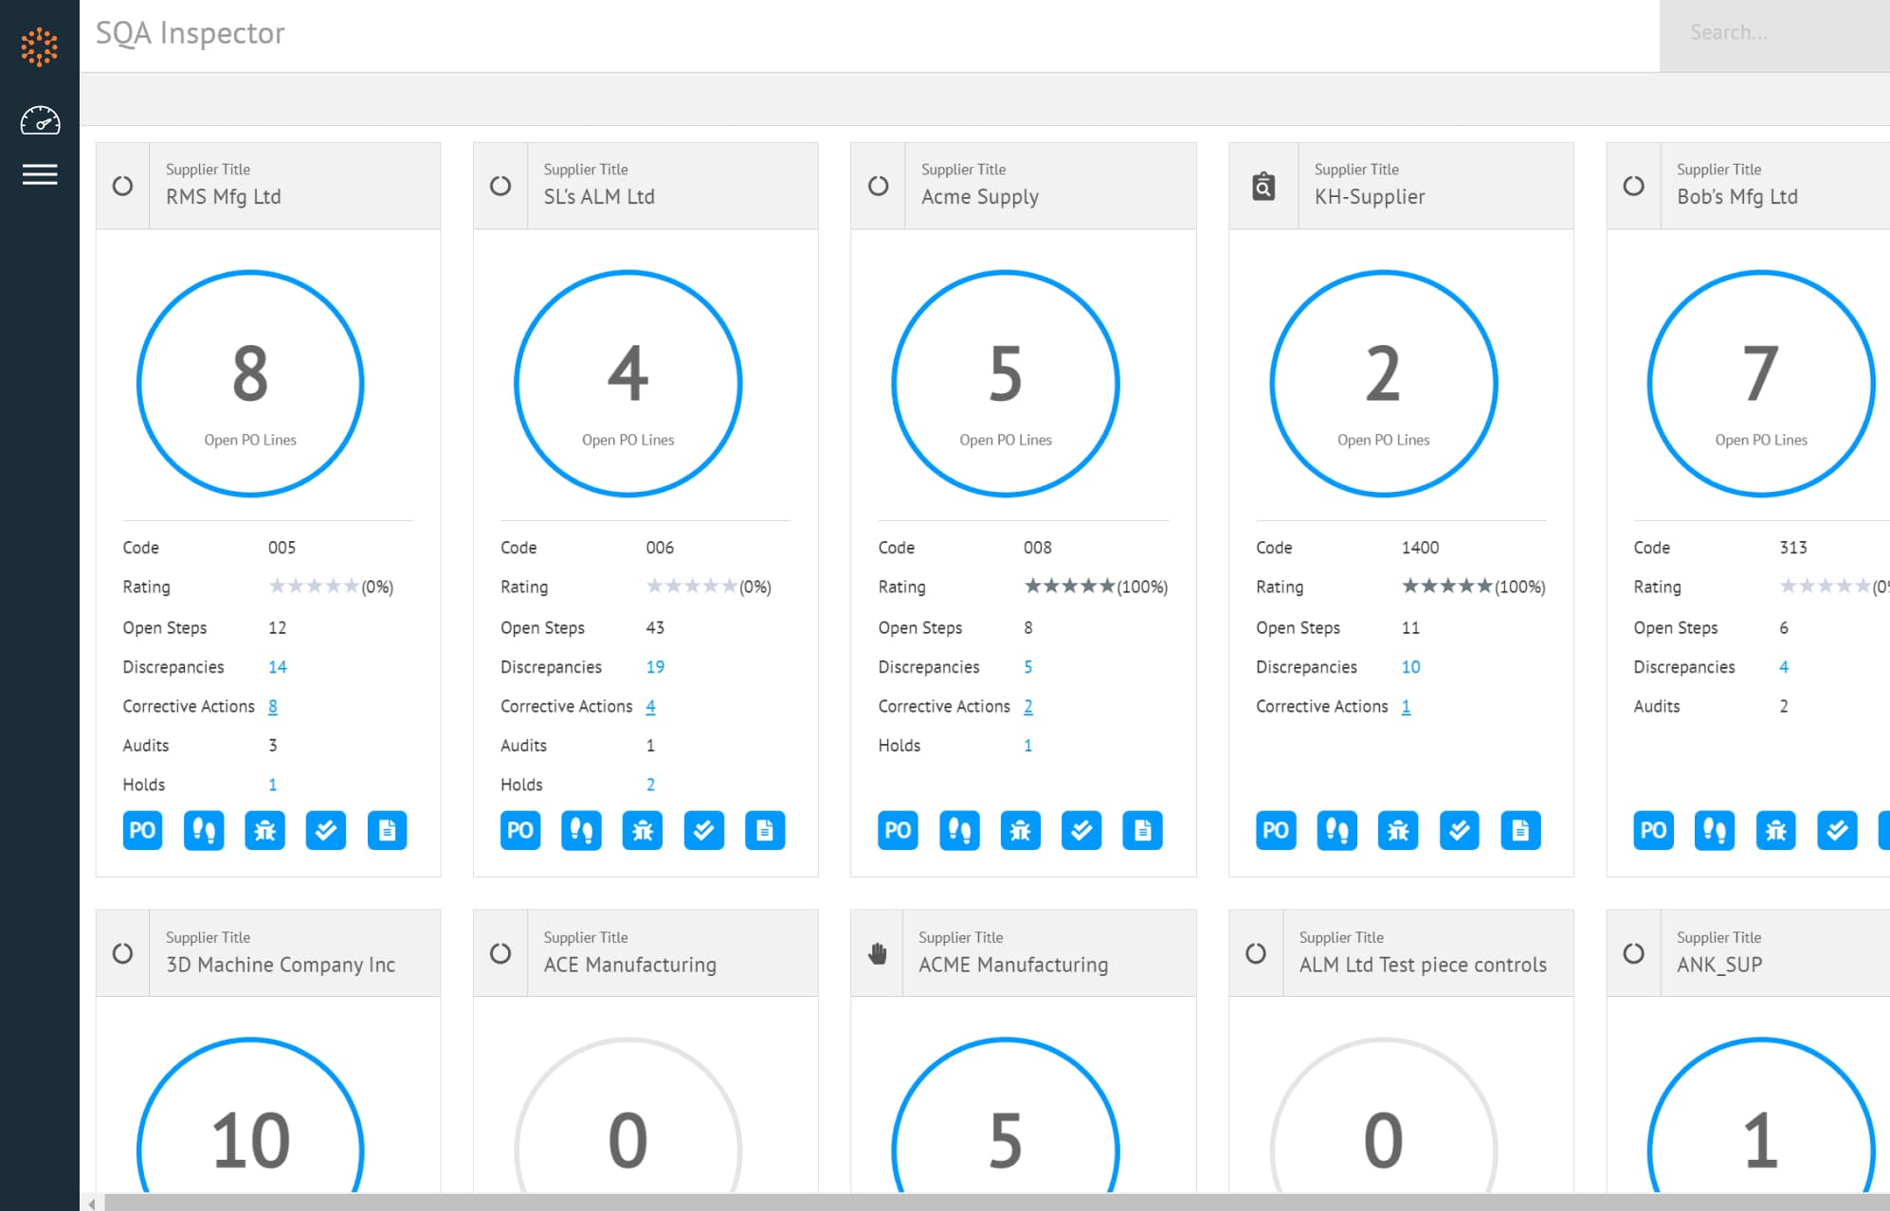Click the bug discrepancy icon on Acme Supply card
1890x1211 pixels.
click(1020, 830)
